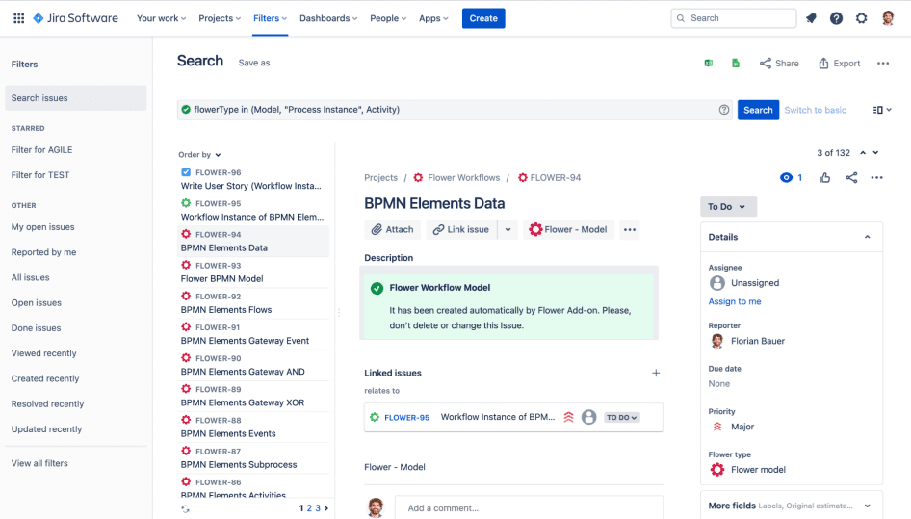Refresh the issue list results
Screen dimensions: 911x519
[186, 508]
